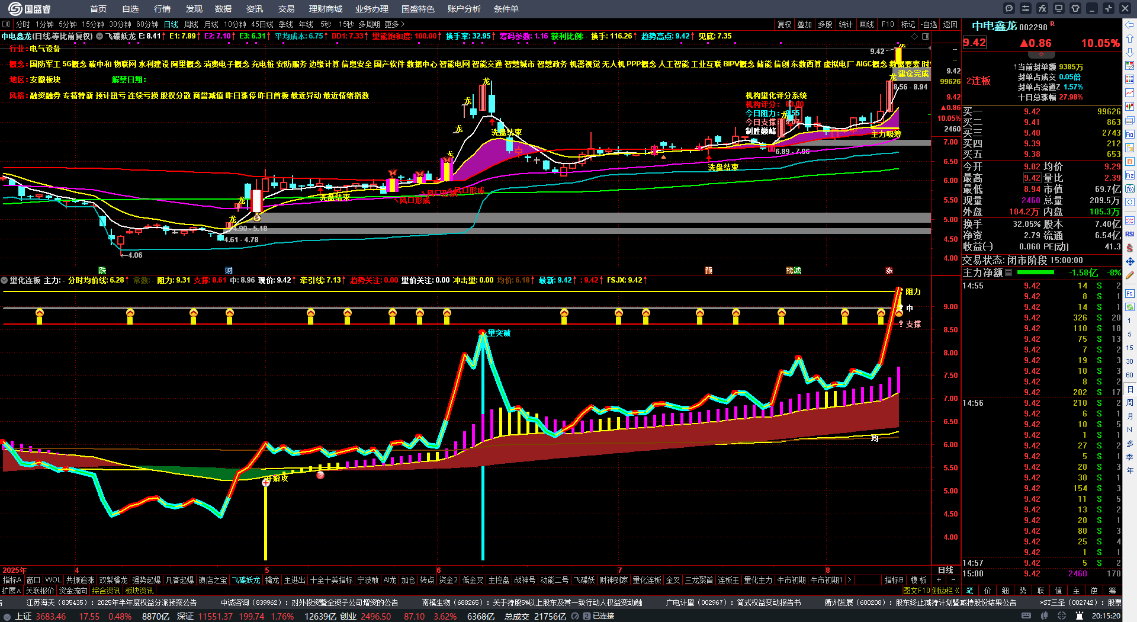This screenshot has width=1137, height=622.
Task: Click the down arrow icon in right sidebar
Action: coord(1130,52)
